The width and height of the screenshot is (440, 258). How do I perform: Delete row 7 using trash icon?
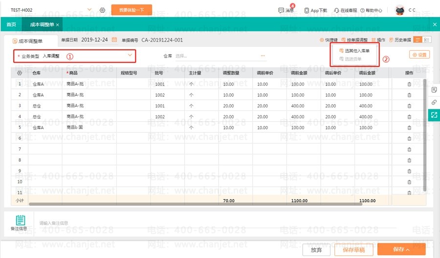[x=409, y=150]
